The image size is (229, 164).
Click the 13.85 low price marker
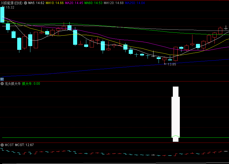click(x=172, y=64)
